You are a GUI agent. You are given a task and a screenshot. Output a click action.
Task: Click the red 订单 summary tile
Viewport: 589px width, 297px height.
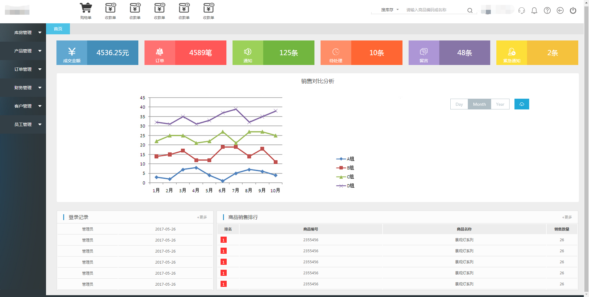pos(185,53)
